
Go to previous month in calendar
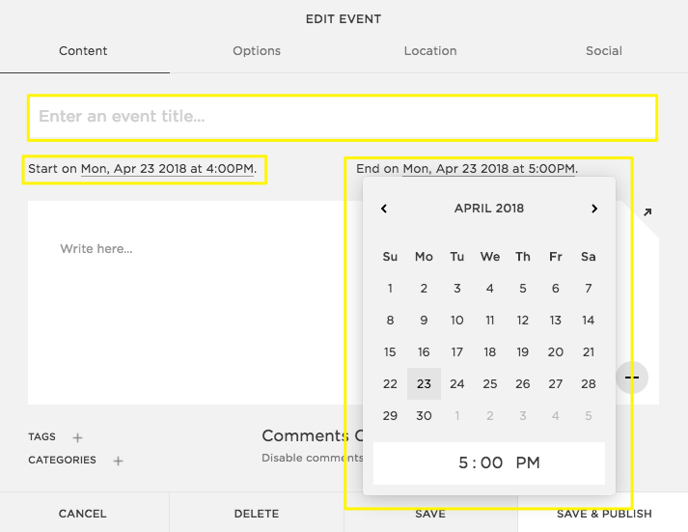[384, 209]
